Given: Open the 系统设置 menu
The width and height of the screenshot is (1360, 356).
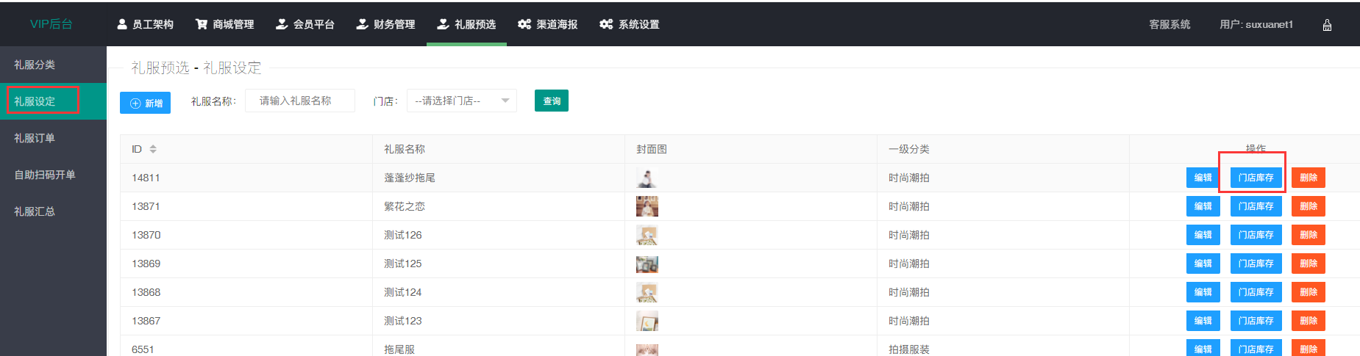Looking at the screenshot, I should (630, 25).
